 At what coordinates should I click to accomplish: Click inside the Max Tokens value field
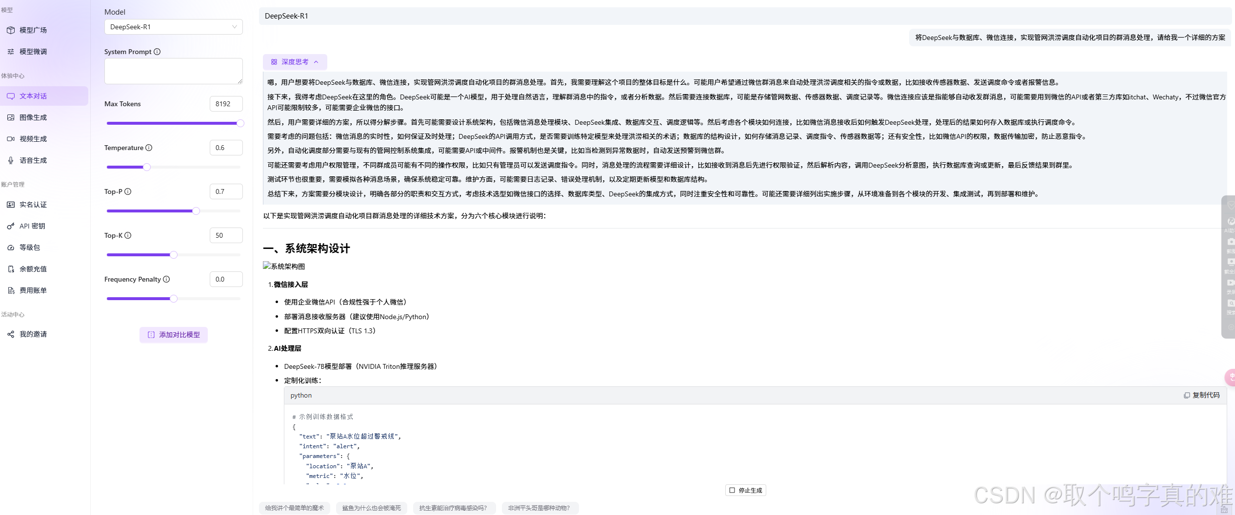pos(226,103)
